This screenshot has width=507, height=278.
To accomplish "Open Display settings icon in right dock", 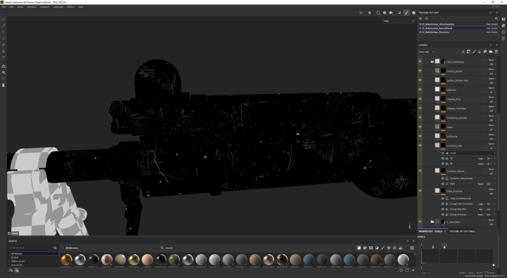I will [x=504, y=19].
